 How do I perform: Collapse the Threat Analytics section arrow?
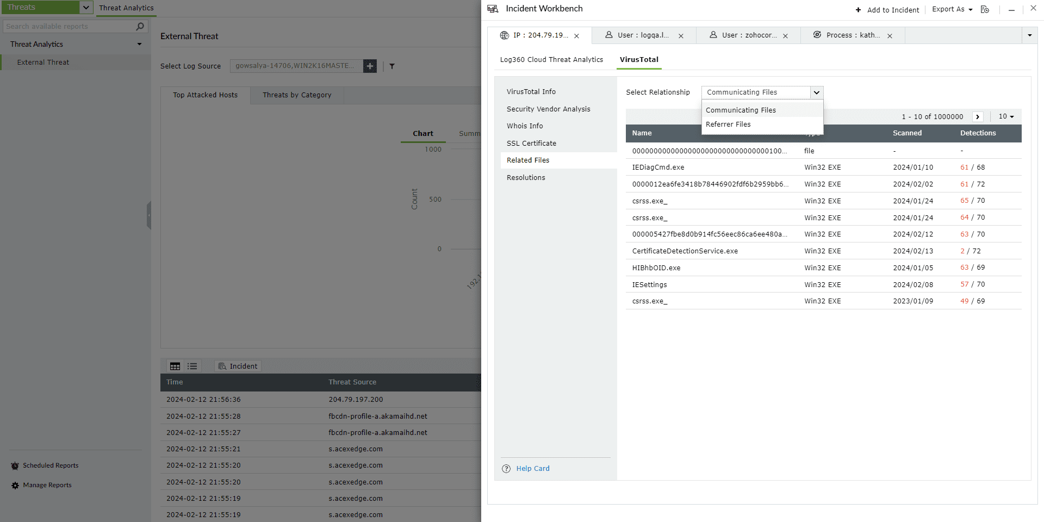(139, 44)
